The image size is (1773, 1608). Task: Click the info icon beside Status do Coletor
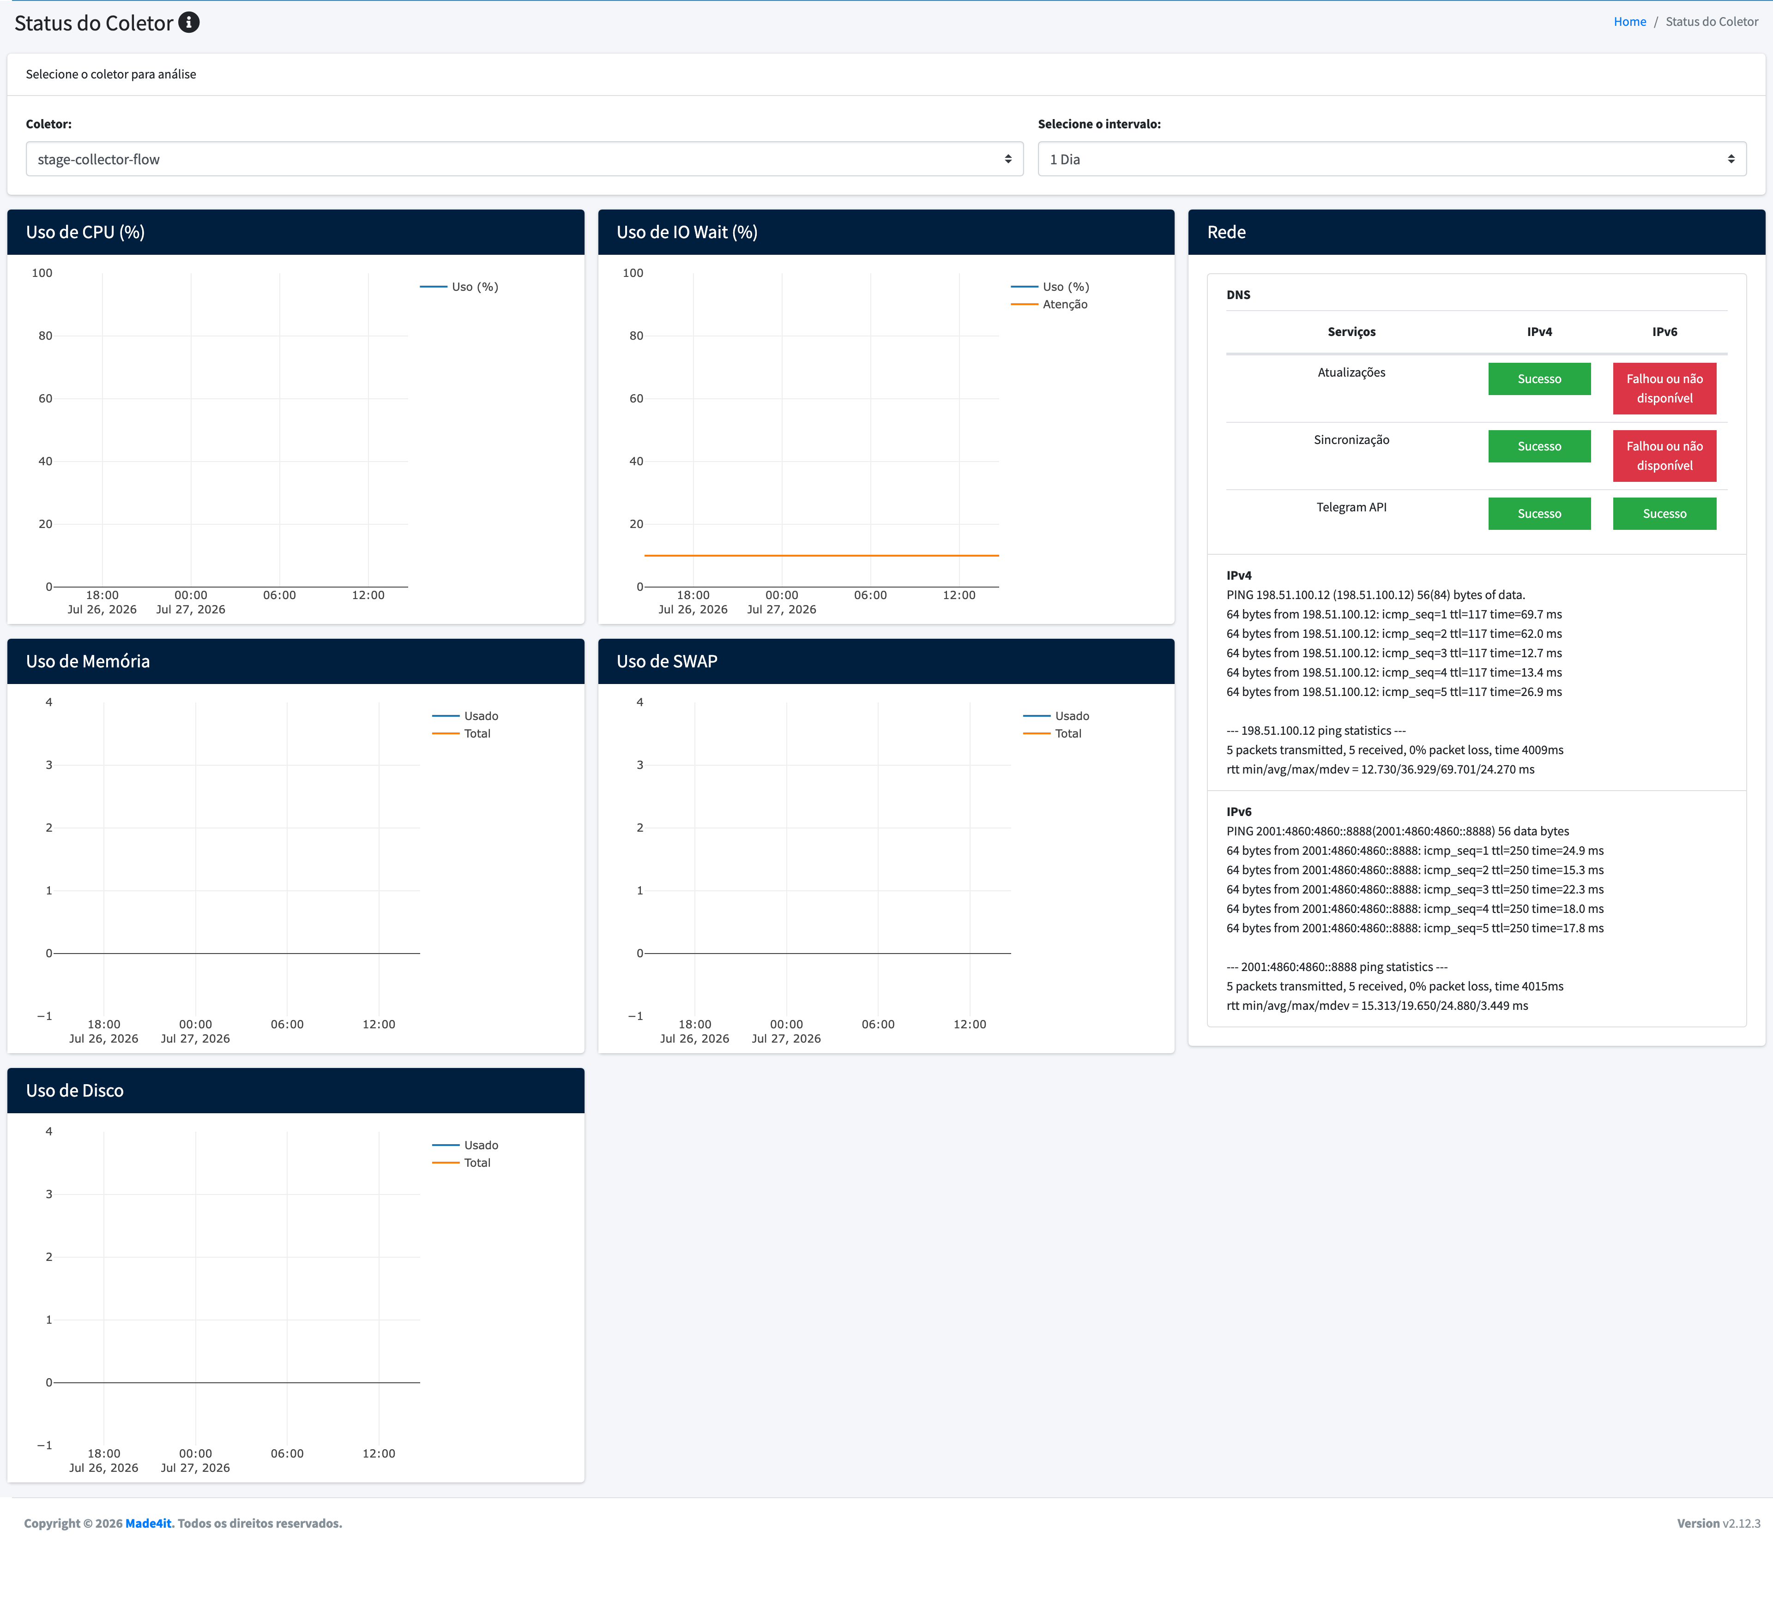point(188,23)
